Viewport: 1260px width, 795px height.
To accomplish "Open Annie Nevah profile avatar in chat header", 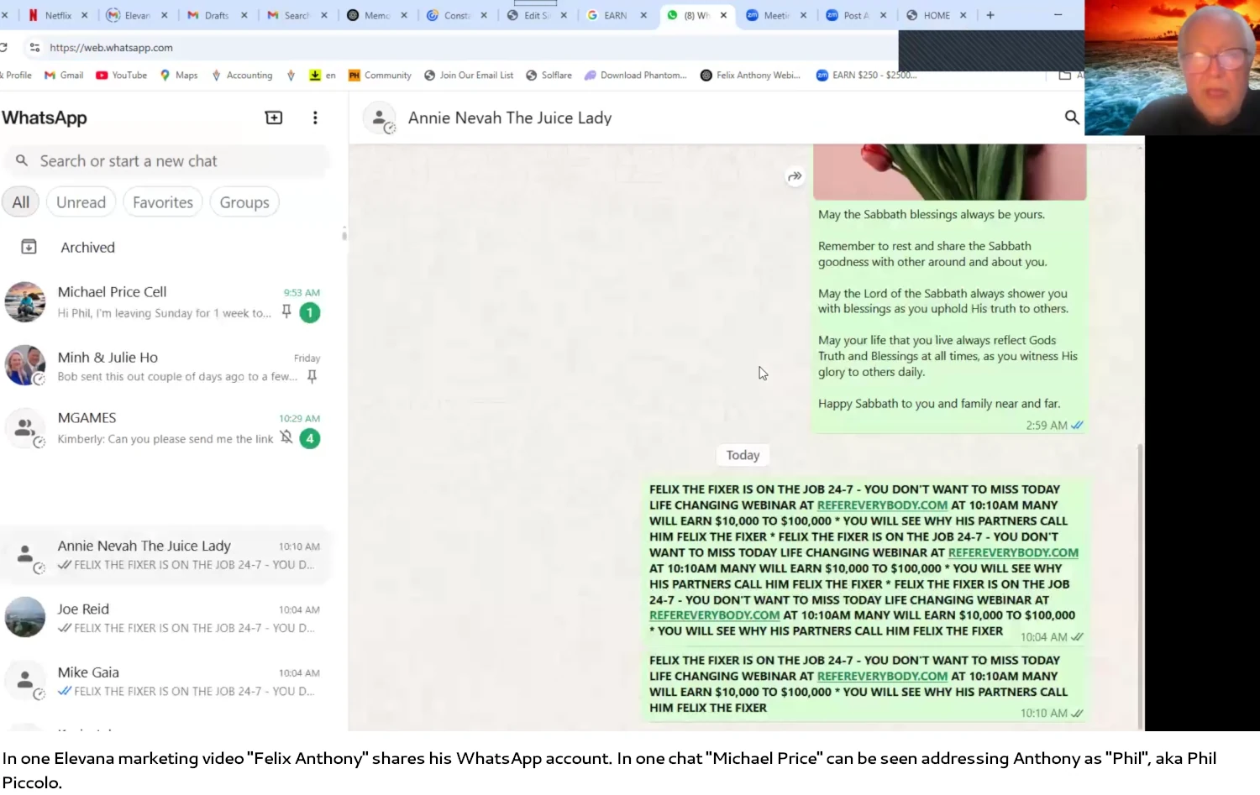I will (x=380, y=118).
